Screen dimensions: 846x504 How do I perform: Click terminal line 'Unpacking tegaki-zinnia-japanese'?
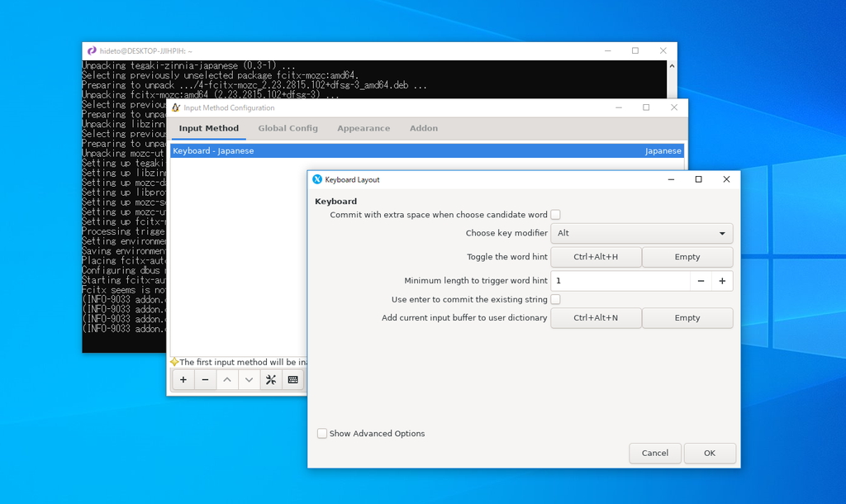[189, 66]
